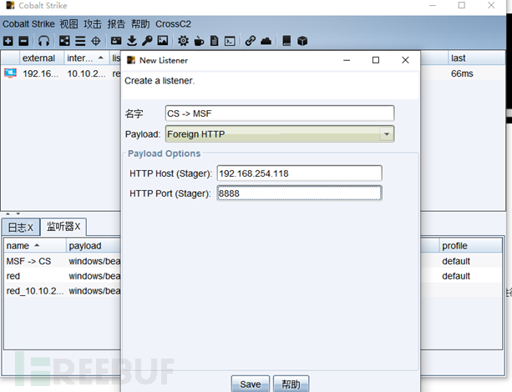Click the HTTP Host (Stager) field
This screenshot has height=392, width=512.
point(299,173)
